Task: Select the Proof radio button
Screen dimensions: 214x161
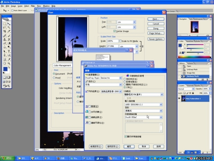Action: coord(54,78)
